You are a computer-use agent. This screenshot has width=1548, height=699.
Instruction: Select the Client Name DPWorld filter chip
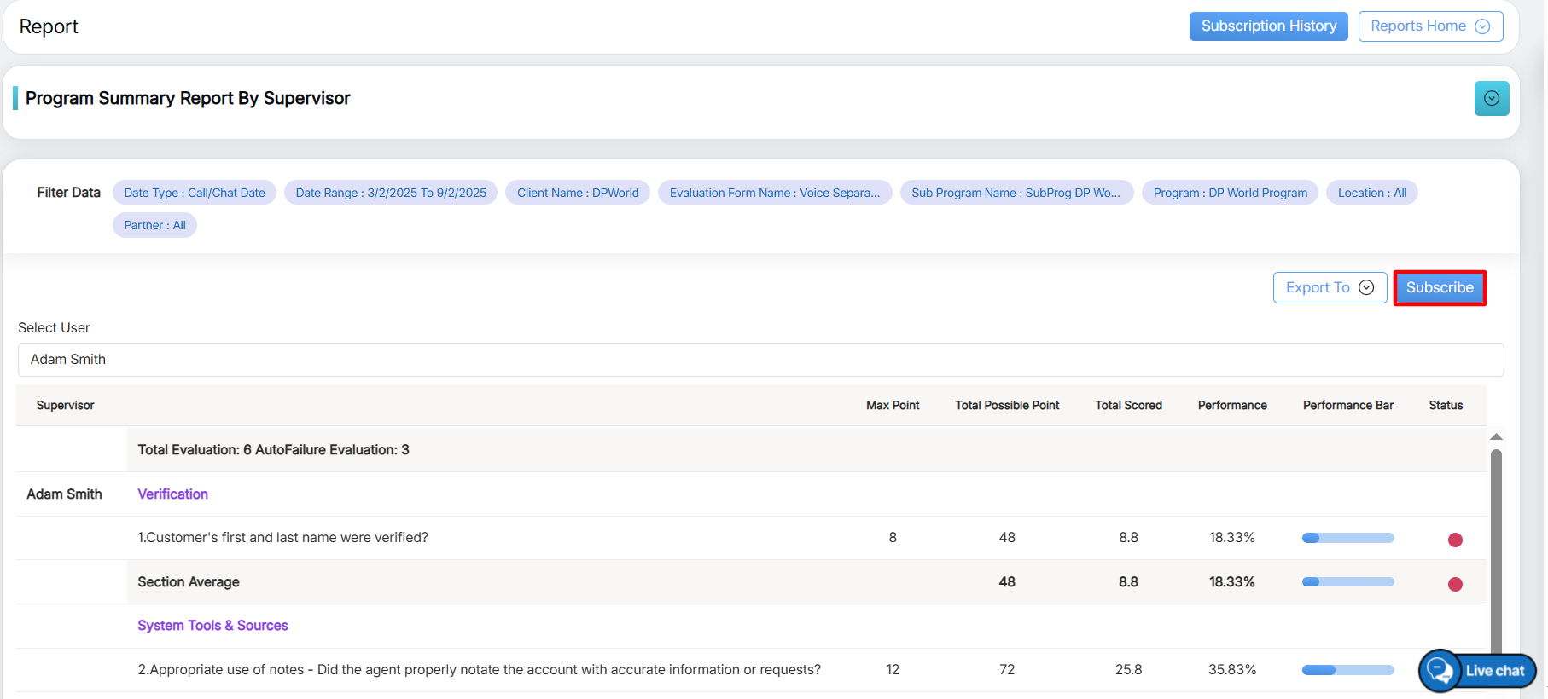pyautogui.click(x=578, y=193)
